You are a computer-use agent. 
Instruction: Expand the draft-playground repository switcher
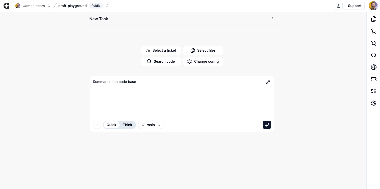tap(107, 6)
